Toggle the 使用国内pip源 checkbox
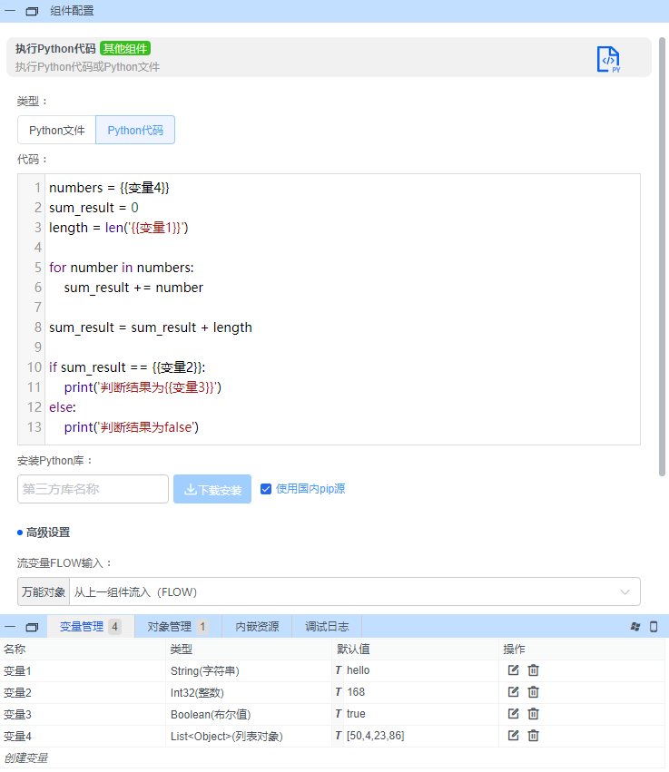Viewport: 669px width, 772px height. point(266,489)
